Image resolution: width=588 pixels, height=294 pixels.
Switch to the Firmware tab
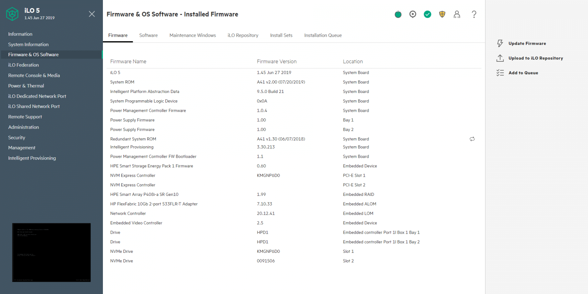click(118, 35)
